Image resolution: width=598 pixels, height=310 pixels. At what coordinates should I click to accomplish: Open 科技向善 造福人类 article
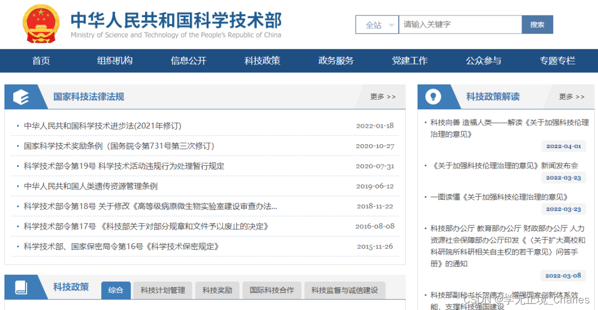[x=509, y=128]
